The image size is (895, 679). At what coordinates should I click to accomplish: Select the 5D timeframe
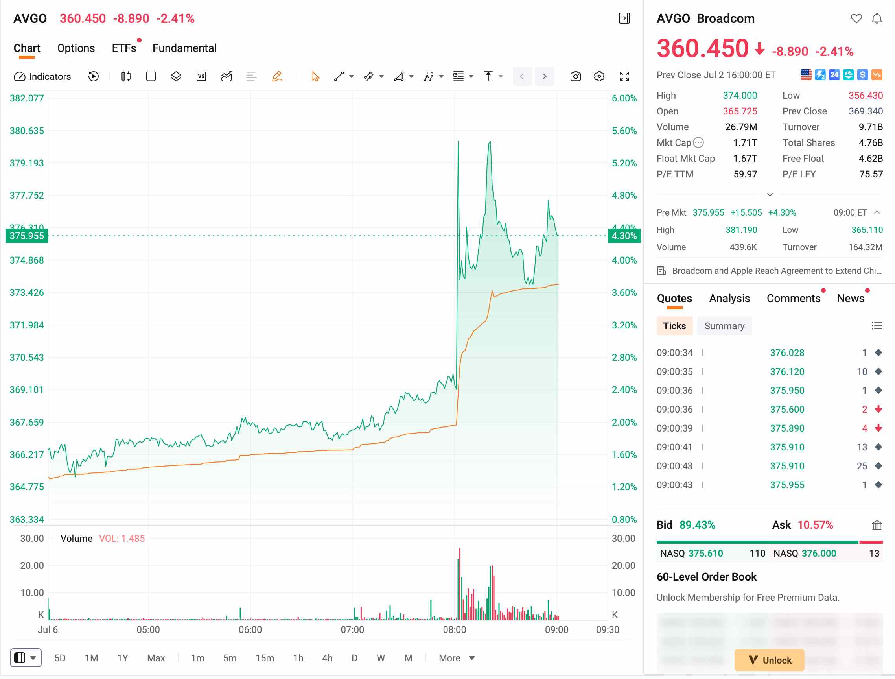(x=60, y=658)
